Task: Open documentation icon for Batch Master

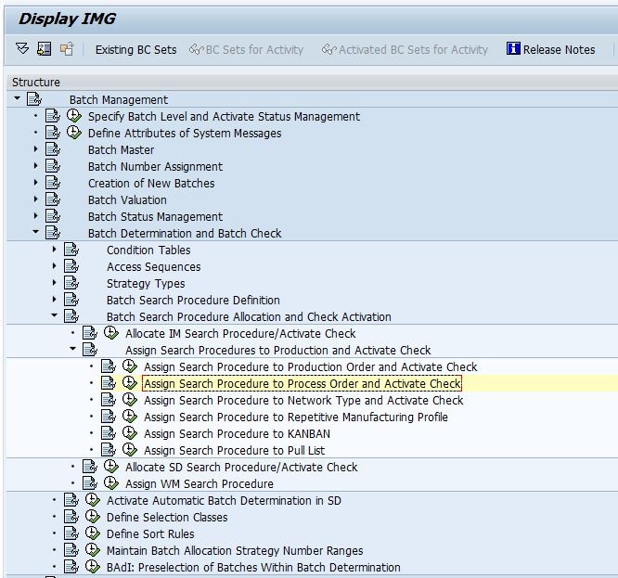Action: 52,149
